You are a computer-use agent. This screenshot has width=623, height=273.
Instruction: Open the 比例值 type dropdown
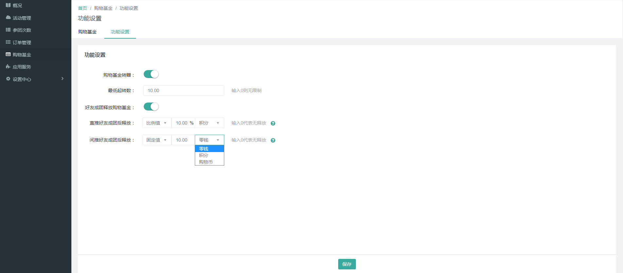(156, 123)
